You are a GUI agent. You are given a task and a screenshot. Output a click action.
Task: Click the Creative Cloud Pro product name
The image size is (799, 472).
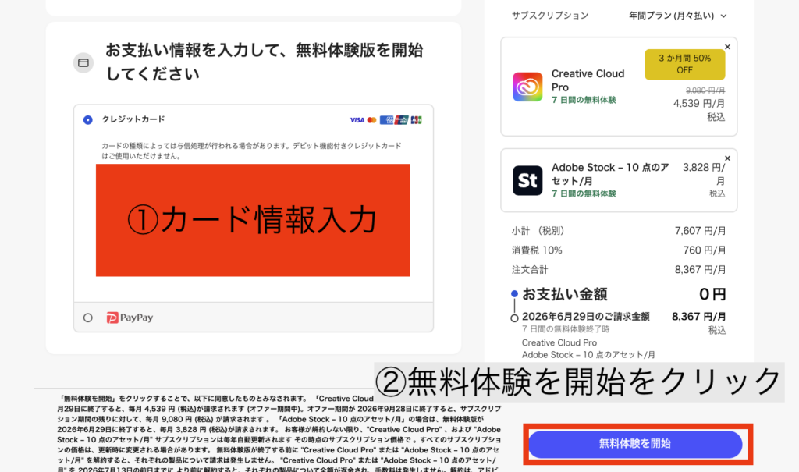588,80
